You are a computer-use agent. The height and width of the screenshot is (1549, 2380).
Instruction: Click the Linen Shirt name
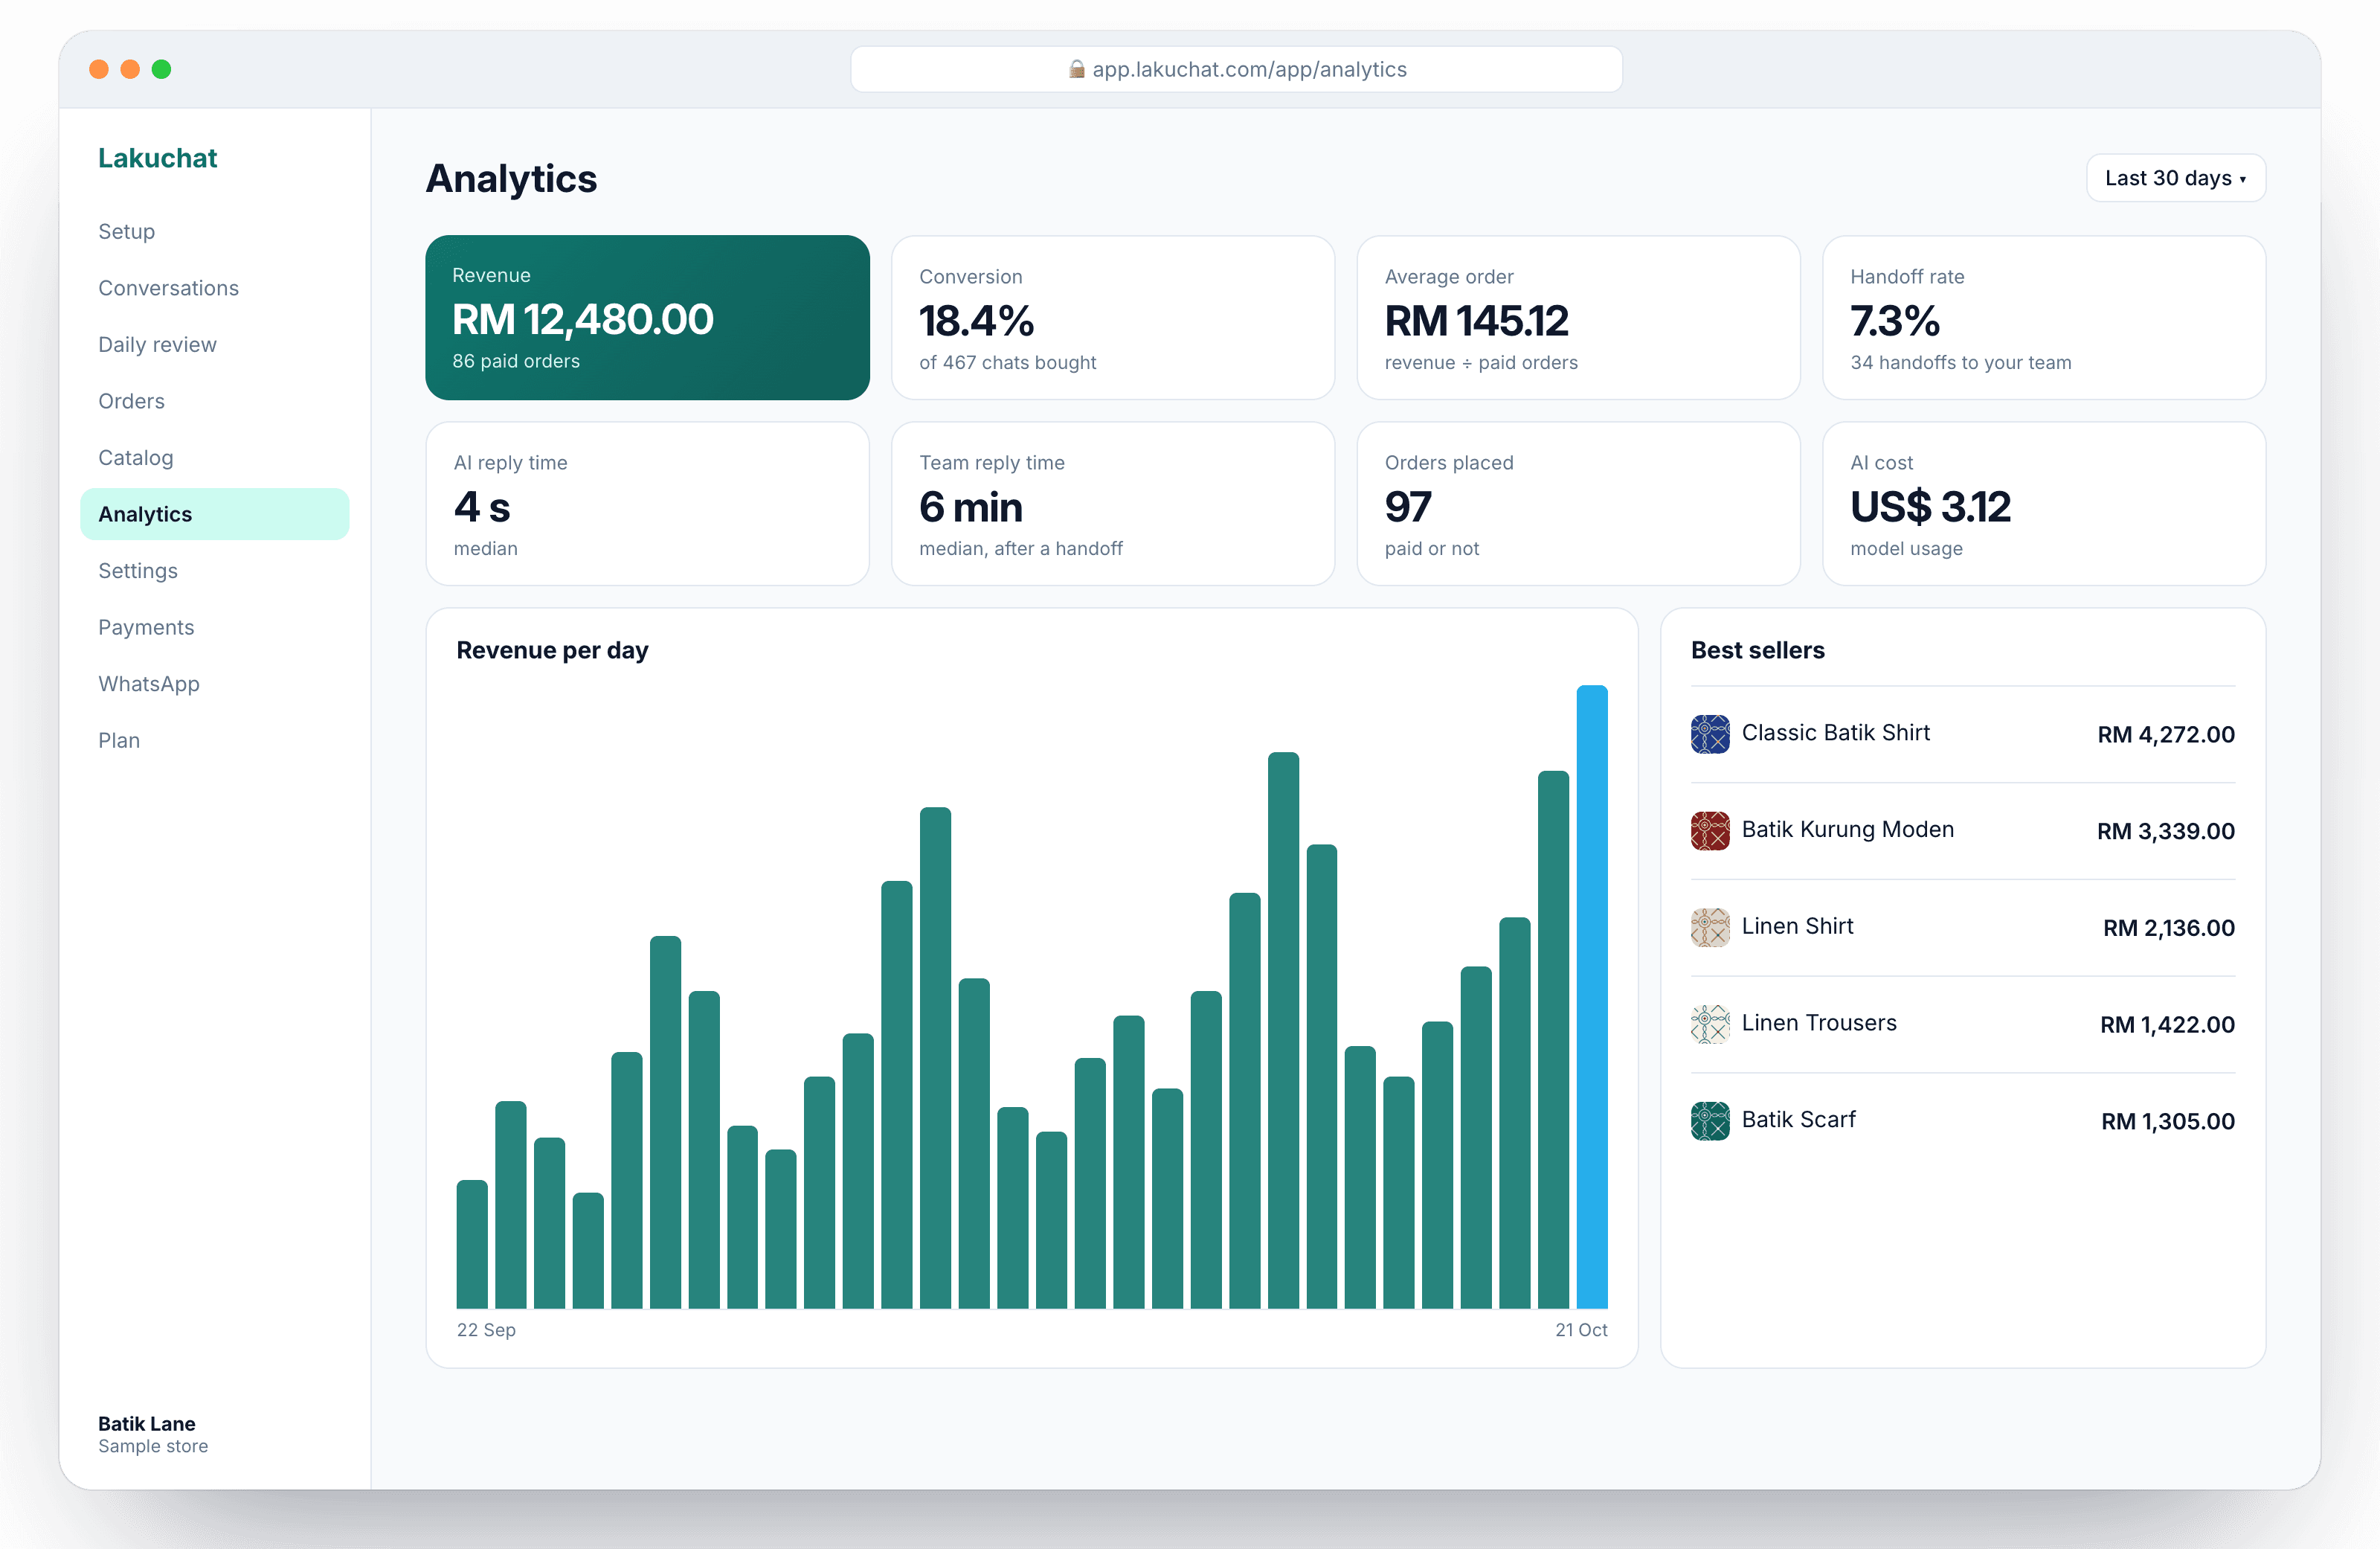[x=1797, y=926]
